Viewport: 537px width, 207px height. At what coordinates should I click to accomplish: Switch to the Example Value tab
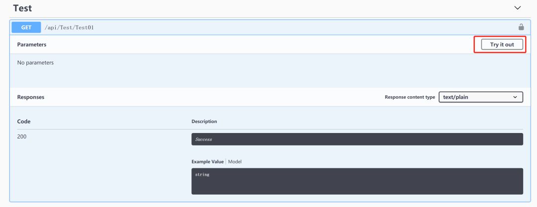[x=208, y=162]
